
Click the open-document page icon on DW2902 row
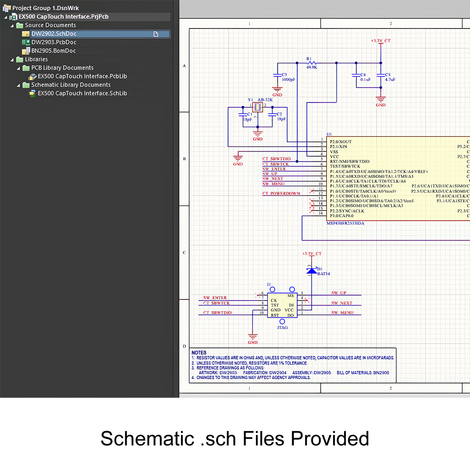[156, 34]
